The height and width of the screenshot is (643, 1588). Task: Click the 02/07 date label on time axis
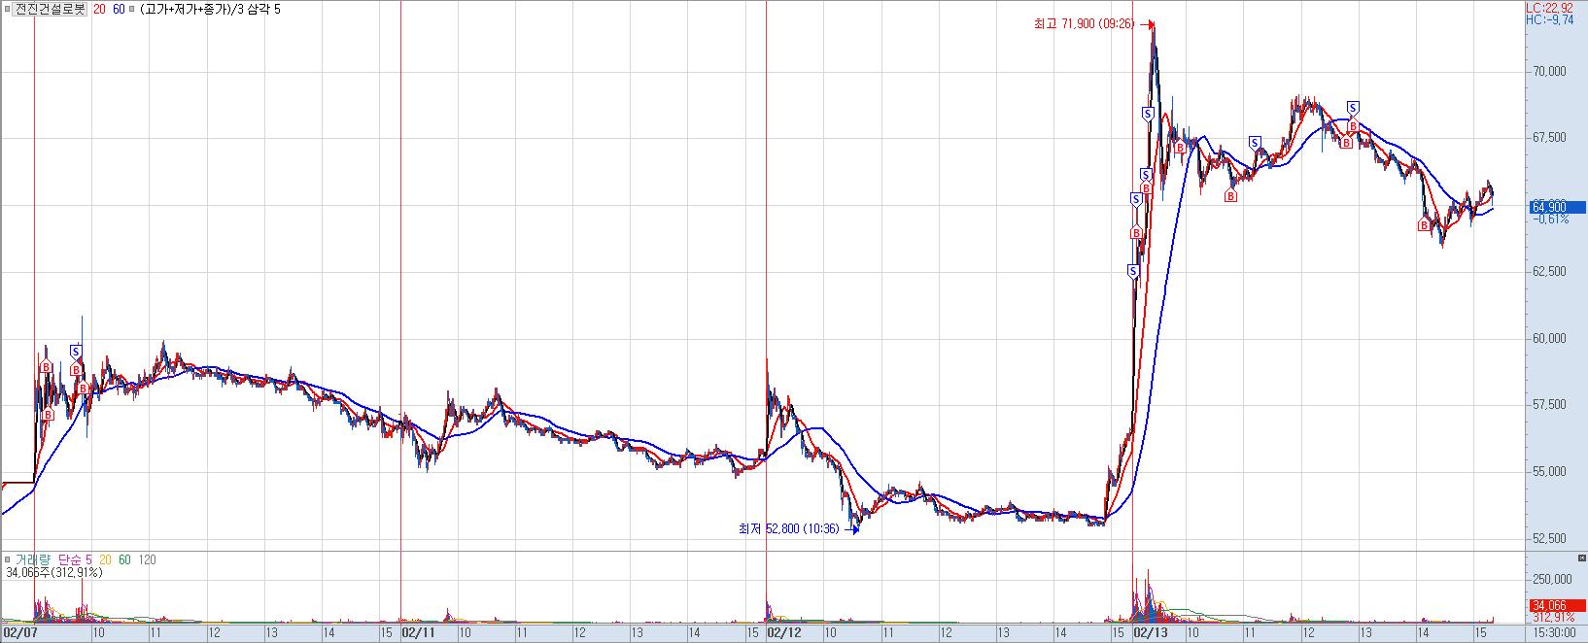[19, 631]
